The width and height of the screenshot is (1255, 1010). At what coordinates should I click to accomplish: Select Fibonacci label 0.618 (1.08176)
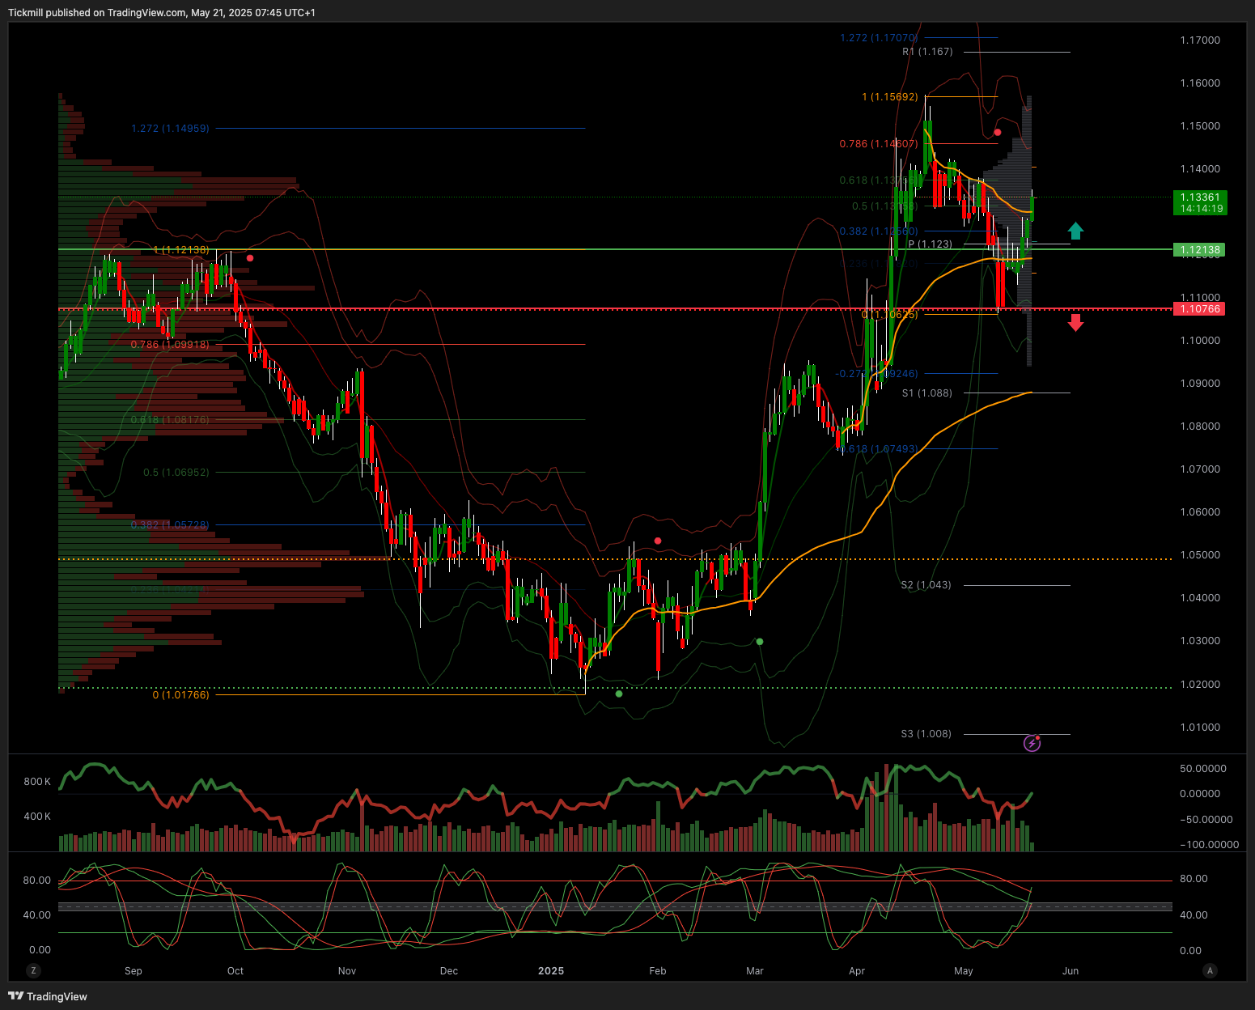[x=170, y=420]
